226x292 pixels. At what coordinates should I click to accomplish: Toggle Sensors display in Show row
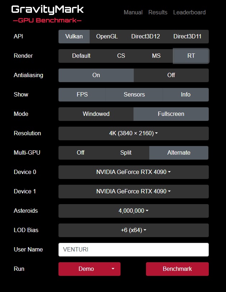pos(134,94)
